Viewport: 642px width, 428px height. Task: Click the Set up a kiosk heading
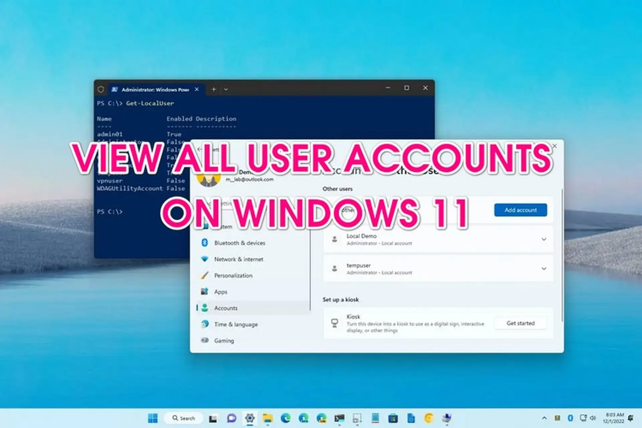point(340,300)
